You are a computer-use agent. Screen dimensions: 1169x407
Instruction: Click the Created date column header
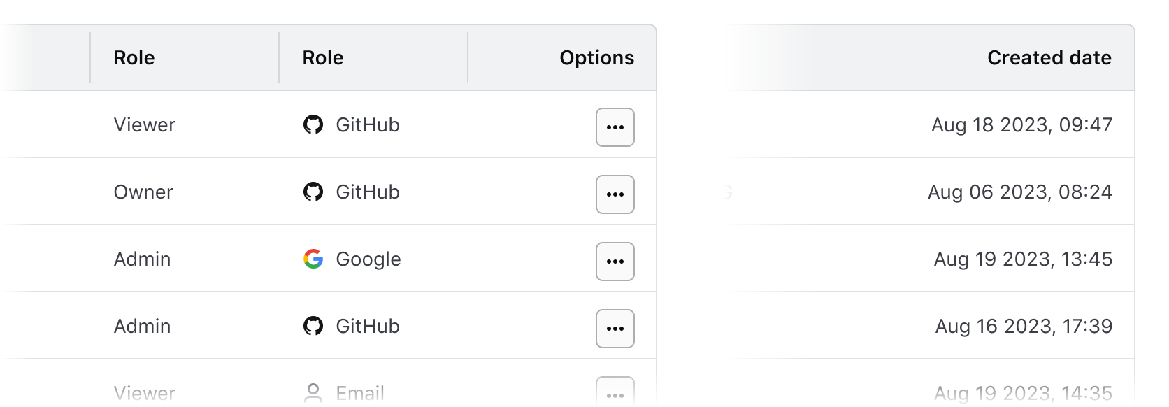(x=1048, y=58)
